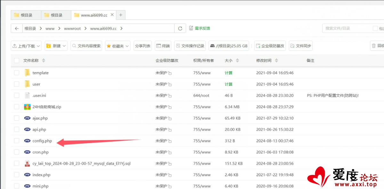
Task: Click the lock icon in the index.php row
Action: tap(170, 175)
